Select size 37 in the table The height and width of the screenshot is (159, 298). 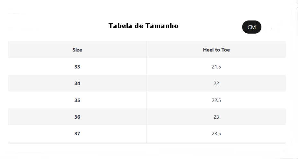(x=77, y=134)
